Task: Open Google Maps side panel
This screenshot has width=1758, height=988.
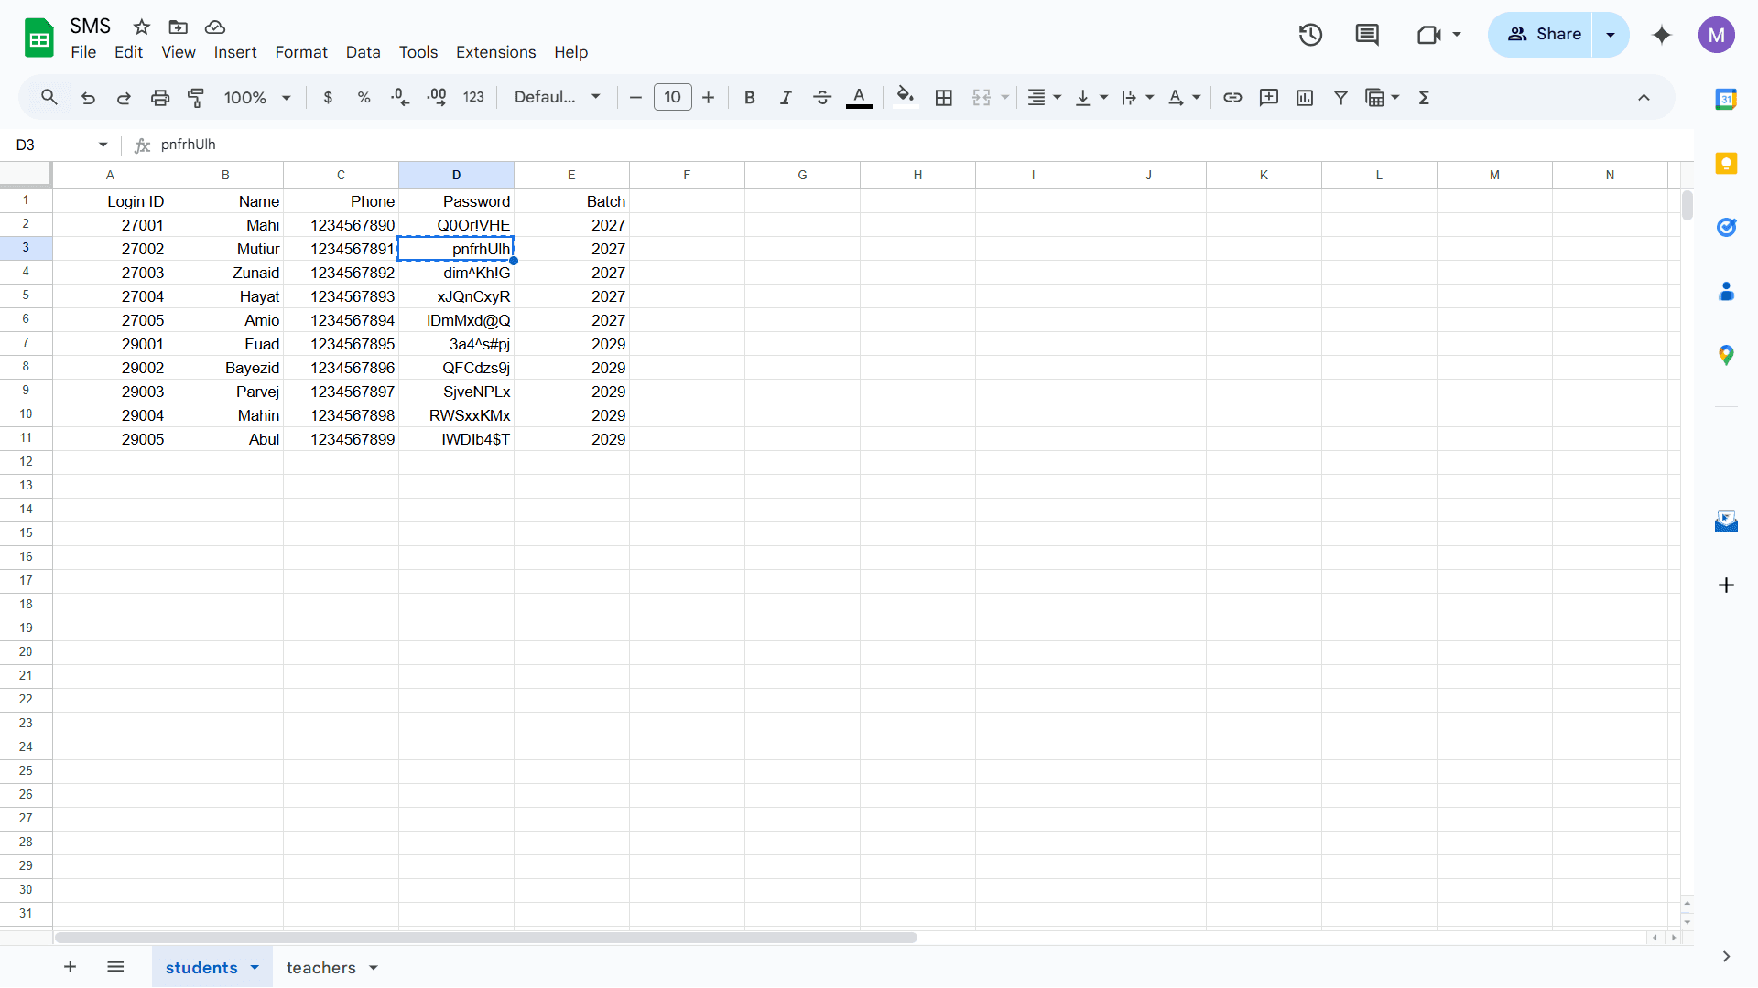Action: click(x=1726, y=355)
